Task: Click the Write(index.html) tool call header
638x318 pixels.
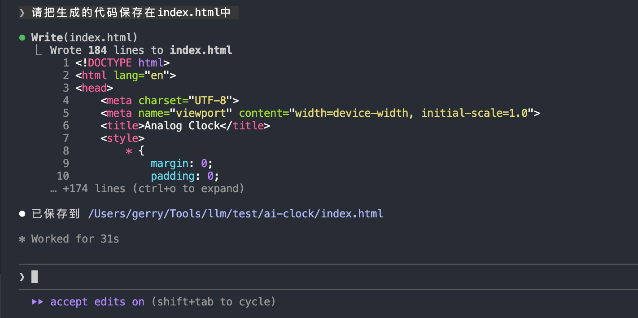Action: pyautogui.click(x=84, y=38)
